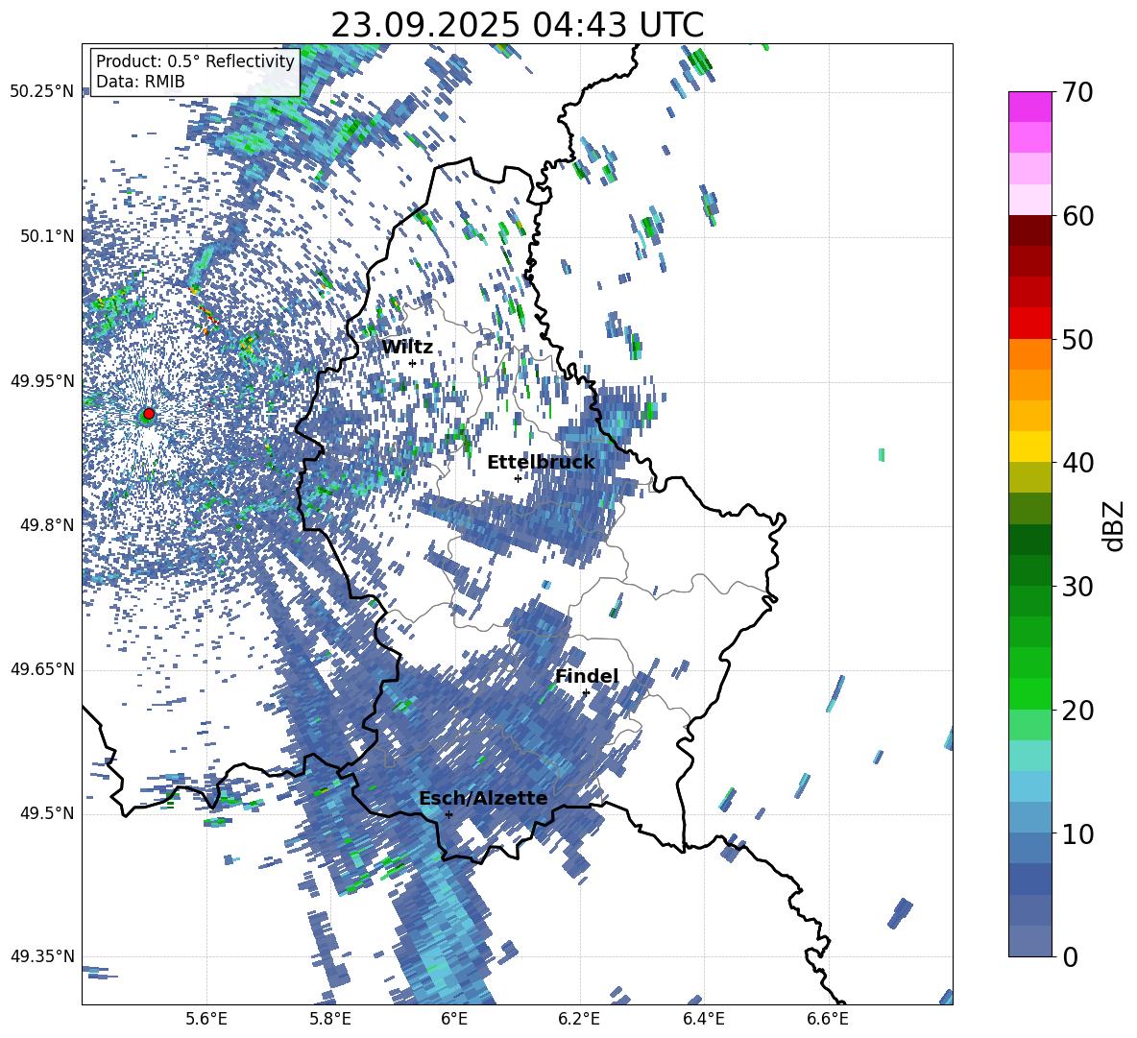Viewport: 1137px width, 1038px height.
Task: Click the 5.6°E longitude tick label
Action: tap(206, 1019)
